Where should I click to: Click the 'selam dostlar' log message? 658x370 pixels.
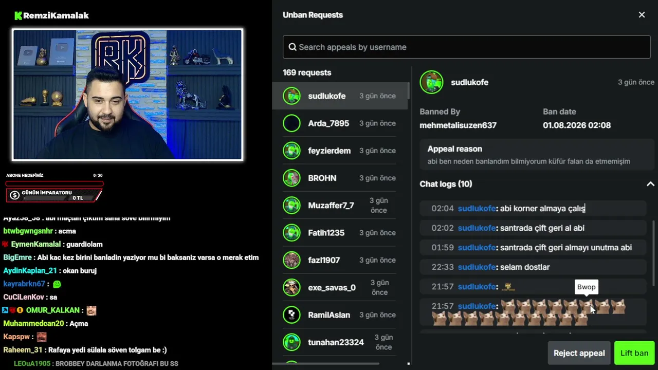tap(525, 267)
